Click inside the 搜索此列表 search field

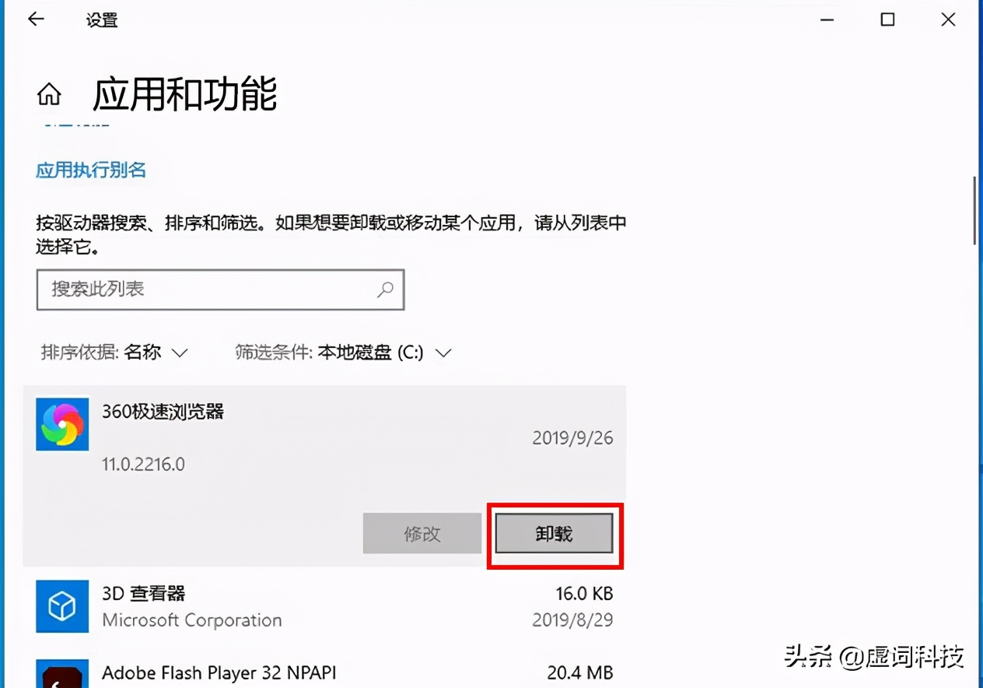tap(194, 289)
